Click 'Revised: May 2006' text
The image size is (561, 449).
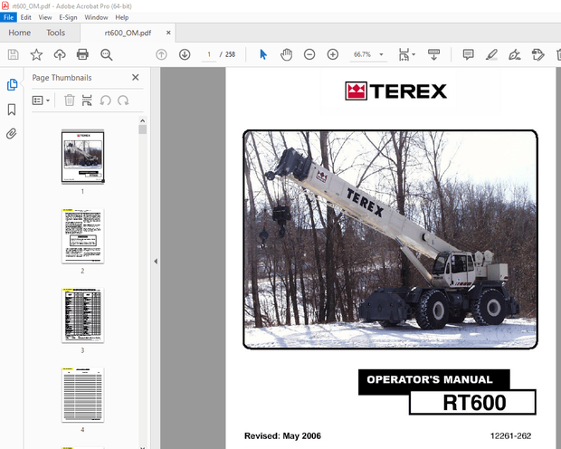point(282,435)
